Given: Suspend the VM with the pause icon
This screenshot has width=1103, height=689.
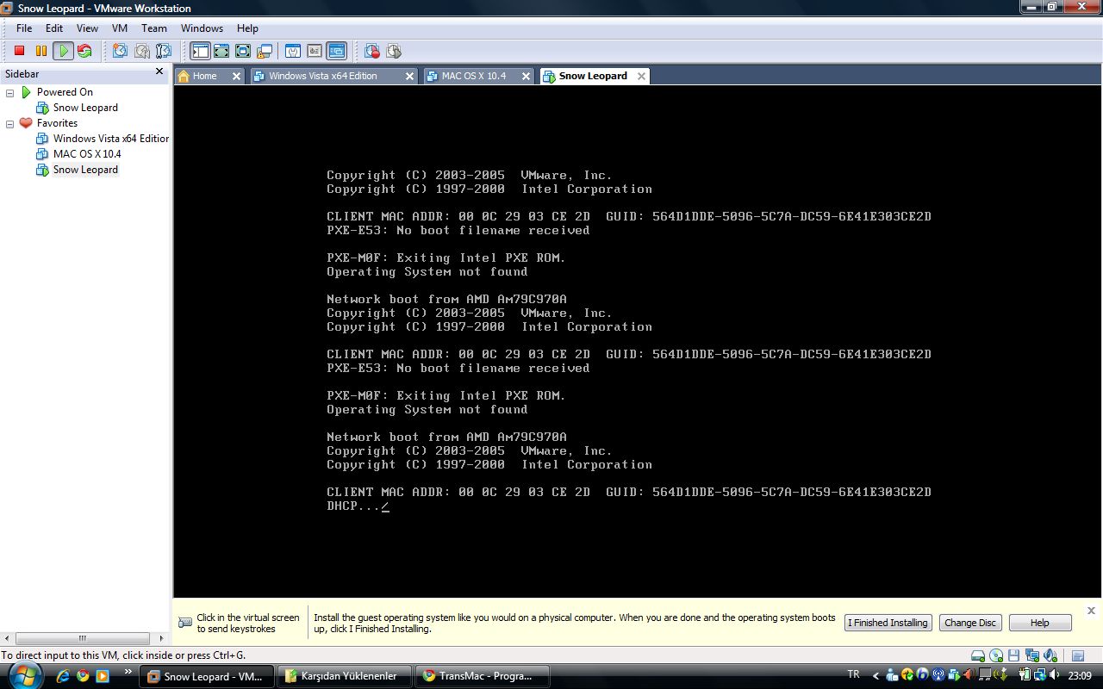Looking at the screenshot, I should 41,51.
